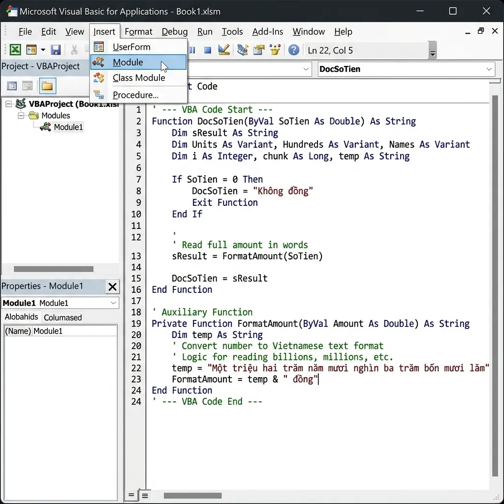Screen dimensions: 504x504
Task: Close the Insert menu via Insert header
Action: coord(104,31)
